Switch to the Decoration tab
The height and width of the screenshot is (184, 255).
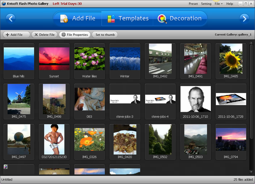coord(180,18)
